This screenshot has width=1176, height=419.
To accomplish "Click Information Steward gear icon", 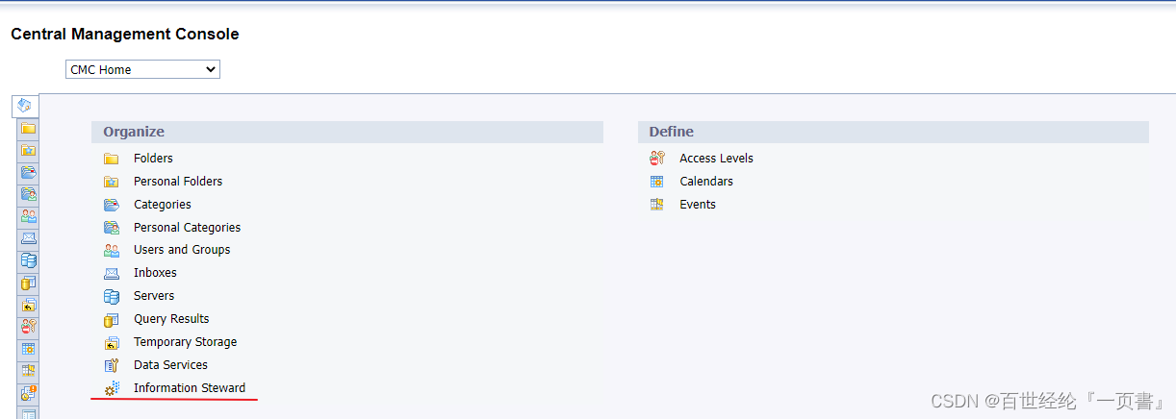I will pyautogui.click(x=112, y=388).
